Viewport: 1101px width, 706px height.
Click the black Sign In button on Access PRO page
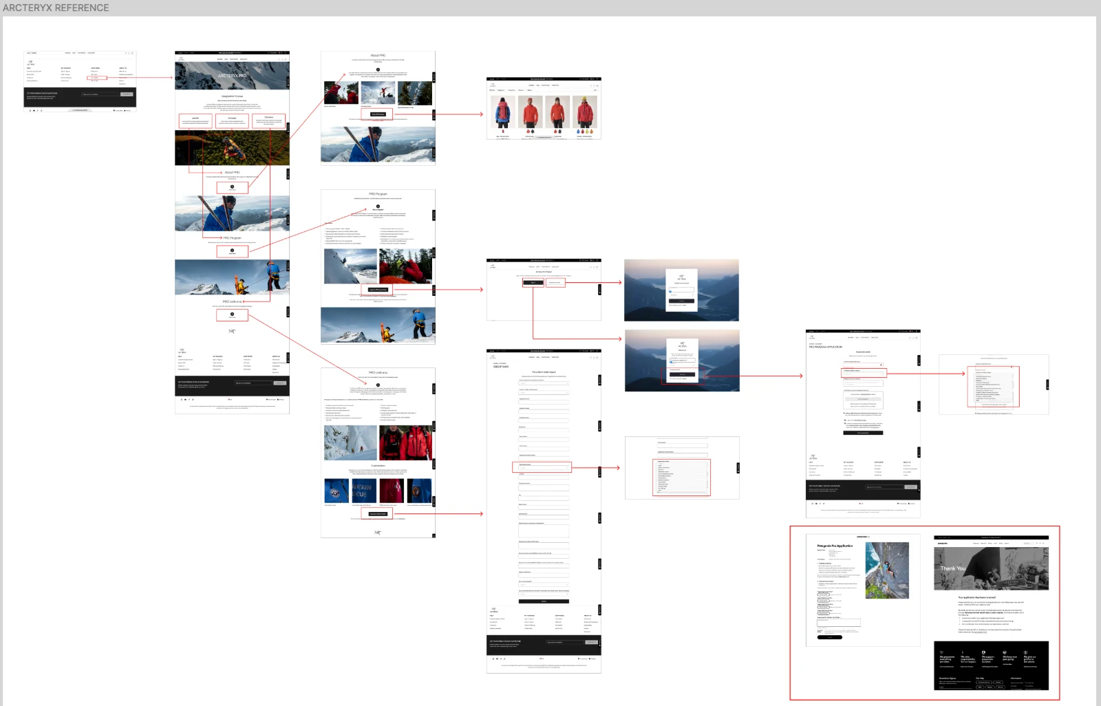click(533, 283)
